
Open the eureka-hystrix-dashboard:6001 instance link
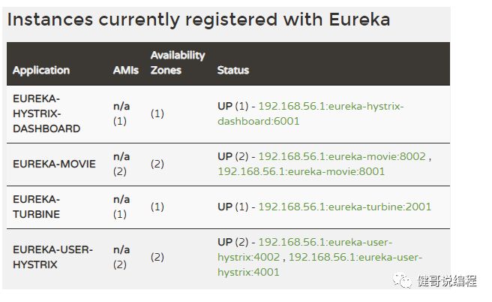(x=310, y=113)
